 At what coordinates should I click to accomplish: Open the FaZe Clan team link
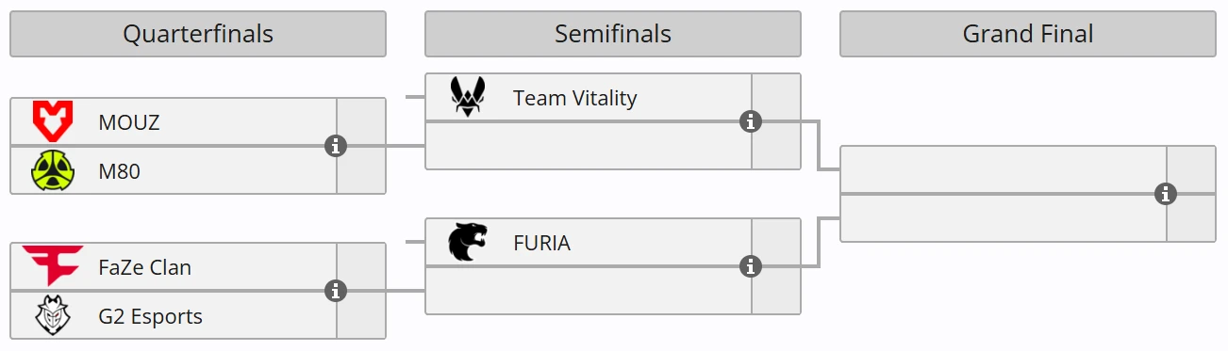[x=144, y=267]
